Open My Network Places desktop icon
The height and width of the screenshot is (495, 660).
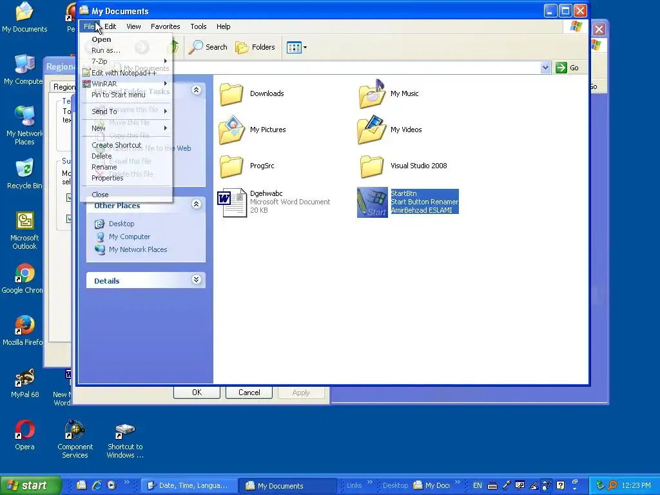coord(24,126)
